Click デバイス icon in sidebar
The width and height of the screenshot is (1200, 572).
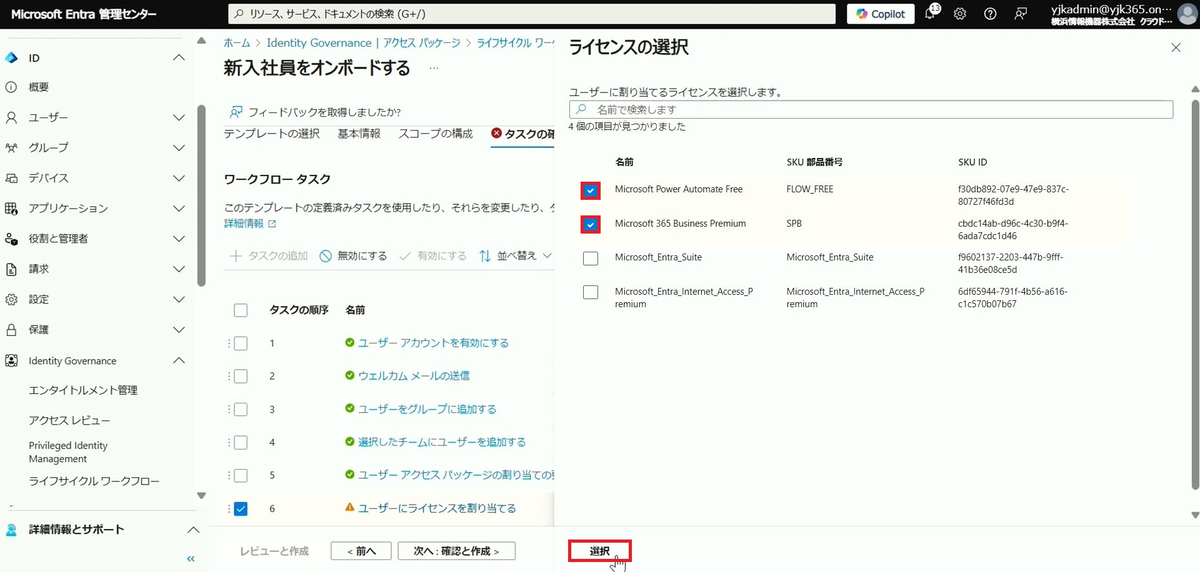[x=11, y=178]
